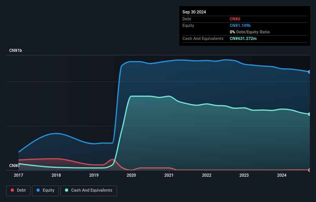This screenshot has width=316, height=202.
Task: Click the CN¥0 y-axis label
Action: (x=14, y=166)
